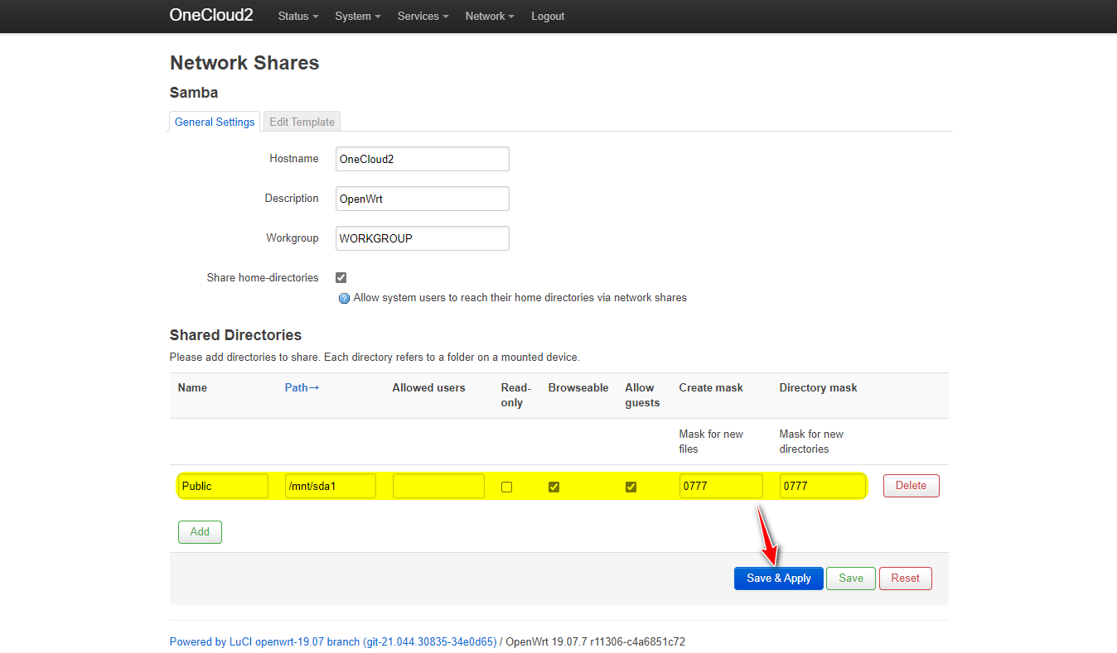Click the OneCloud2 brand logo
The image size is (1117, 653).
click(x=211, y=15)
